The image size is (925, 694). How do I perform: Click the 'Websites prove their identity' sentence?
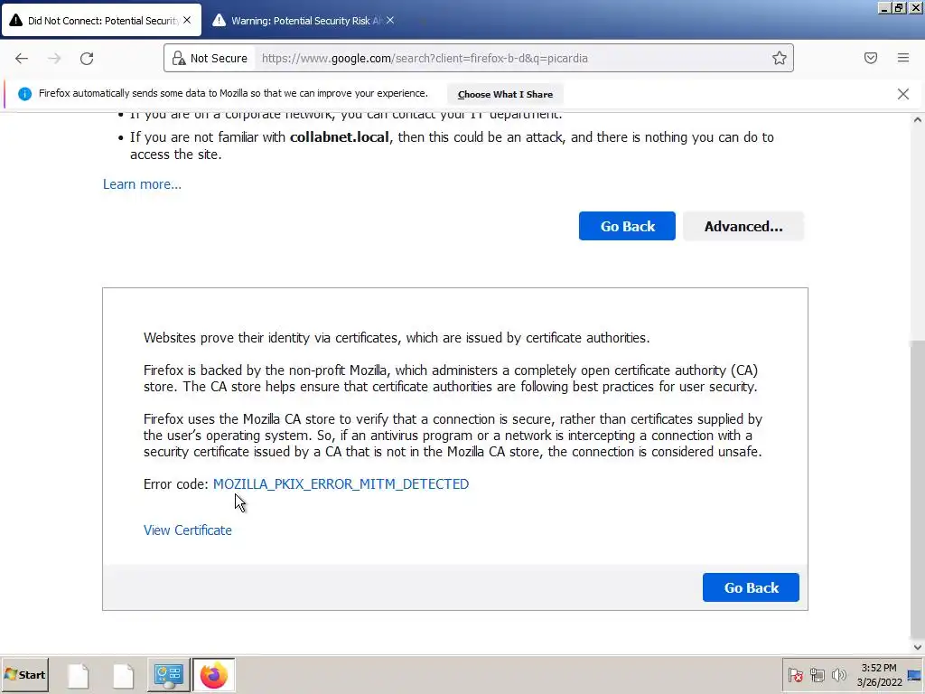pyautogui.click(x=397, y=338)
